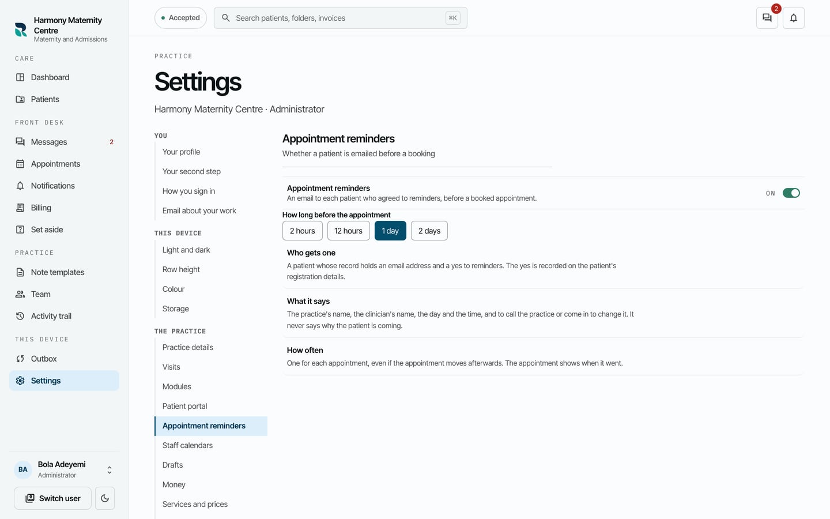
Task: Select the 1 day reminder option
Action: pyautogui.click(x=390, y=231)
